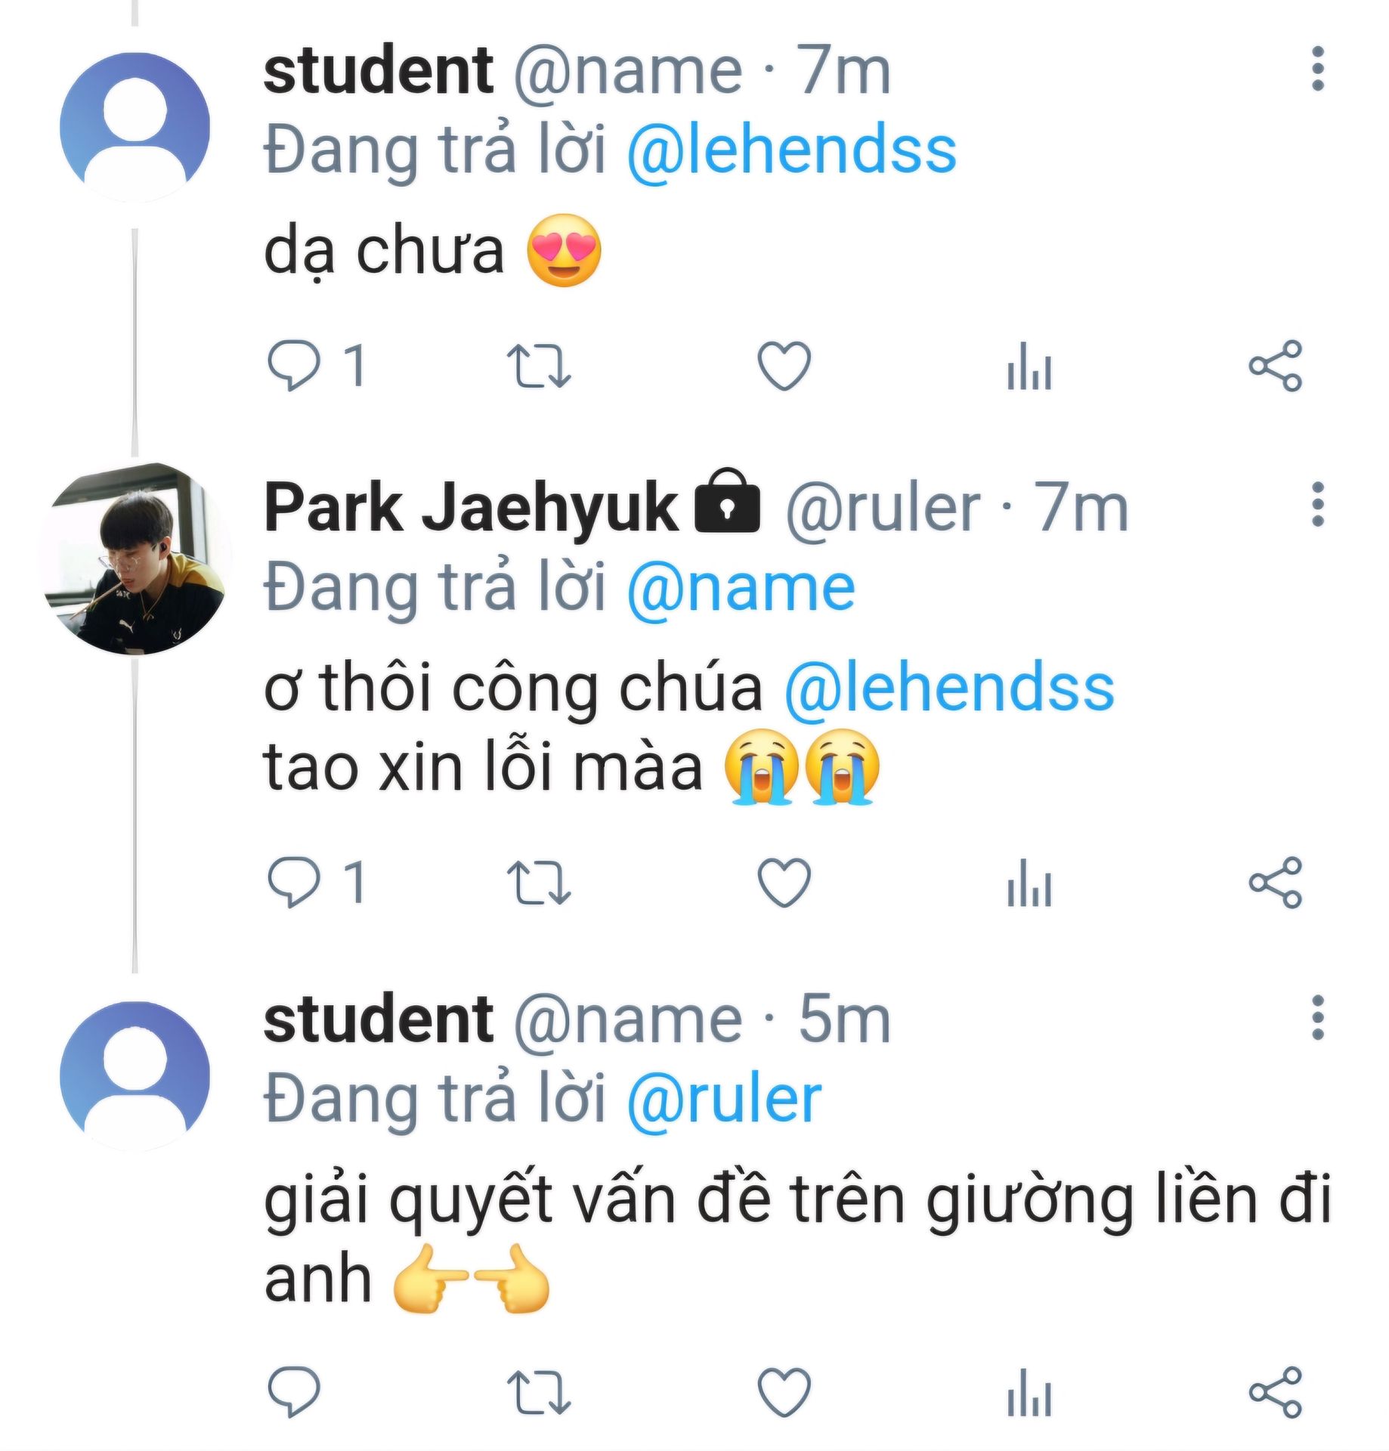
Task: Retweet the "dạ chưa" tweet
Action: 539,366
